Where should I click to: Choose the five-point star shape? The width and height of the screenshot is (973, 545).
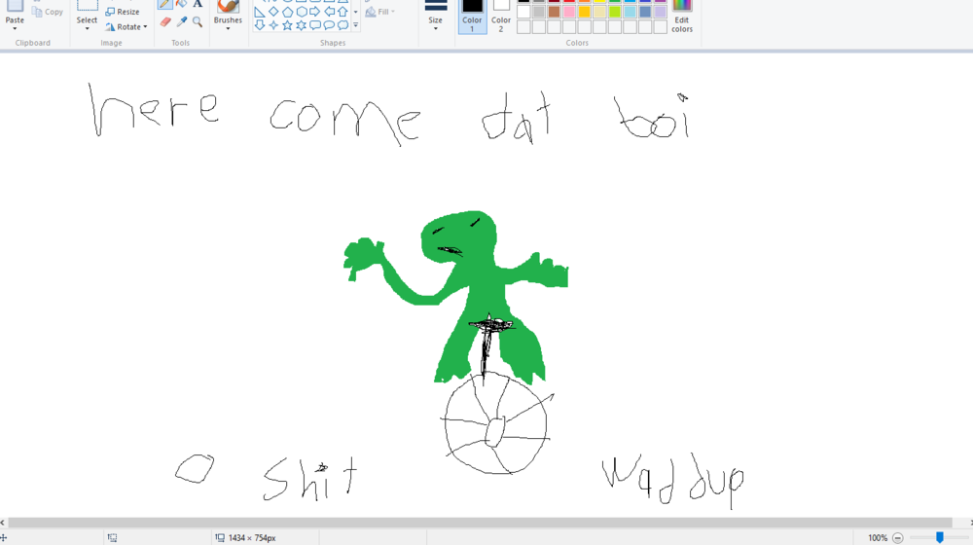tap(287, 25)
